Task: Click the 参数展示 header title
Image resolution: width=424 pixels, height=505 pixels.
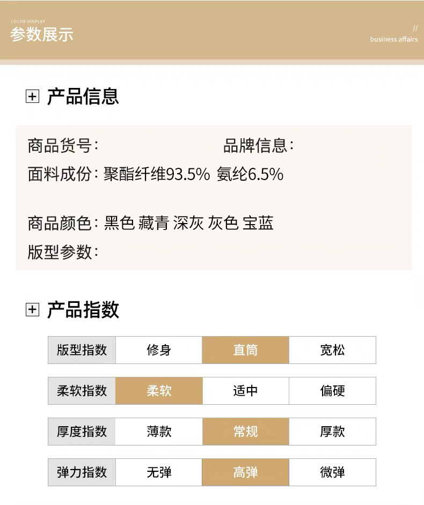Action: [41, 34]
